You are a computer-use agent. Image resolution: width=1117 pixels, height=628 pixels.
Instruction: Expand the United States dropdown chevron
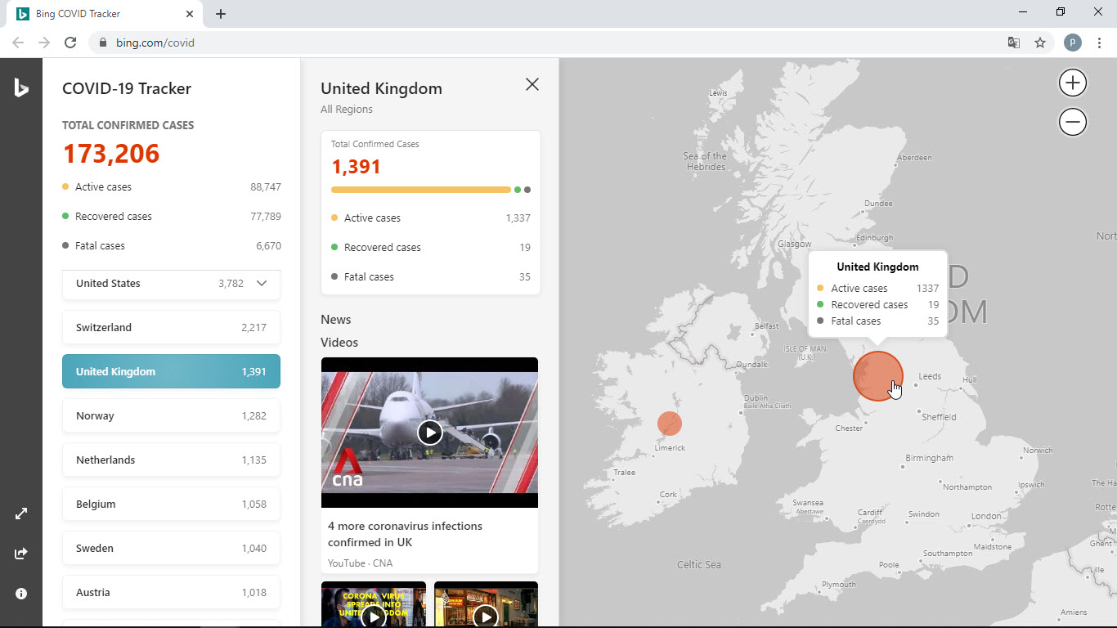point(262,284)
